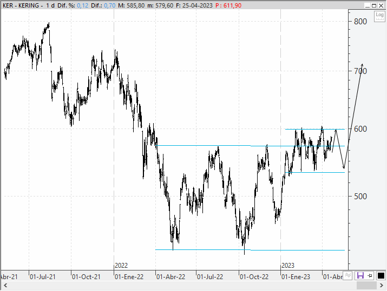Click the 800 price axis label

click(x=360, y=22)
